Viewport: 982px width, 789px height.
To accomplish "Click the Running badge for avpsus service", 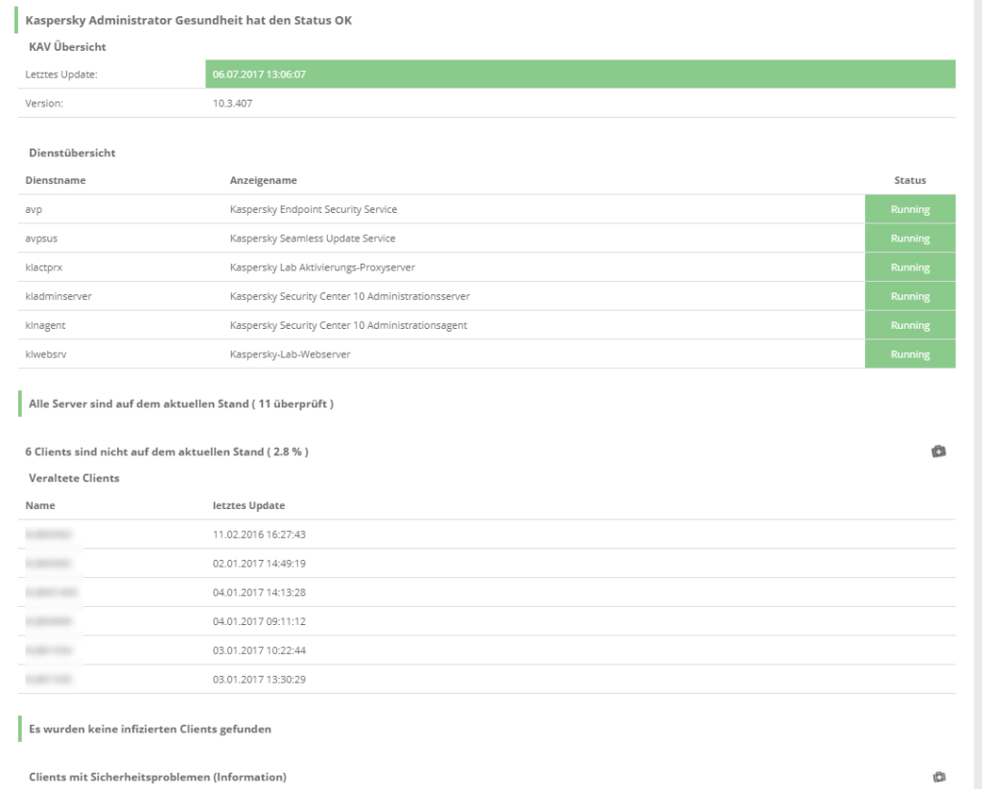I will tap(909, 238).
